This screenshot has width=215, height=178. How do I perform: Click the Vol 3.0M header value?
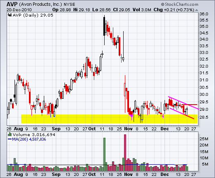coord(142,10)
